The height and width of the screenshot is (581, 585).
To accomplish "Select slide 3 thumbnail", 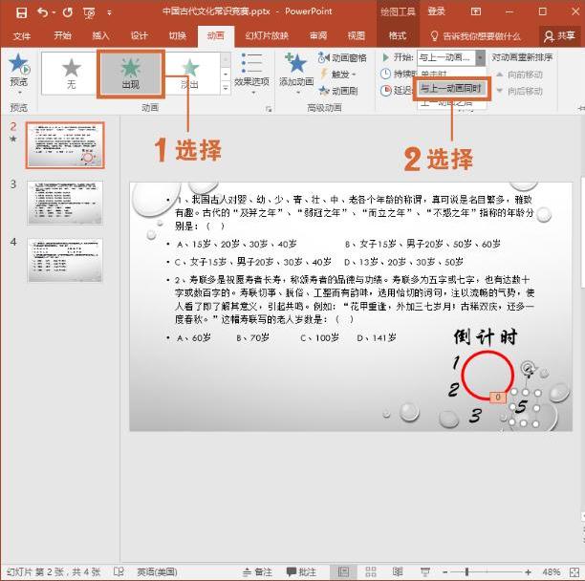I will point(65,203).
